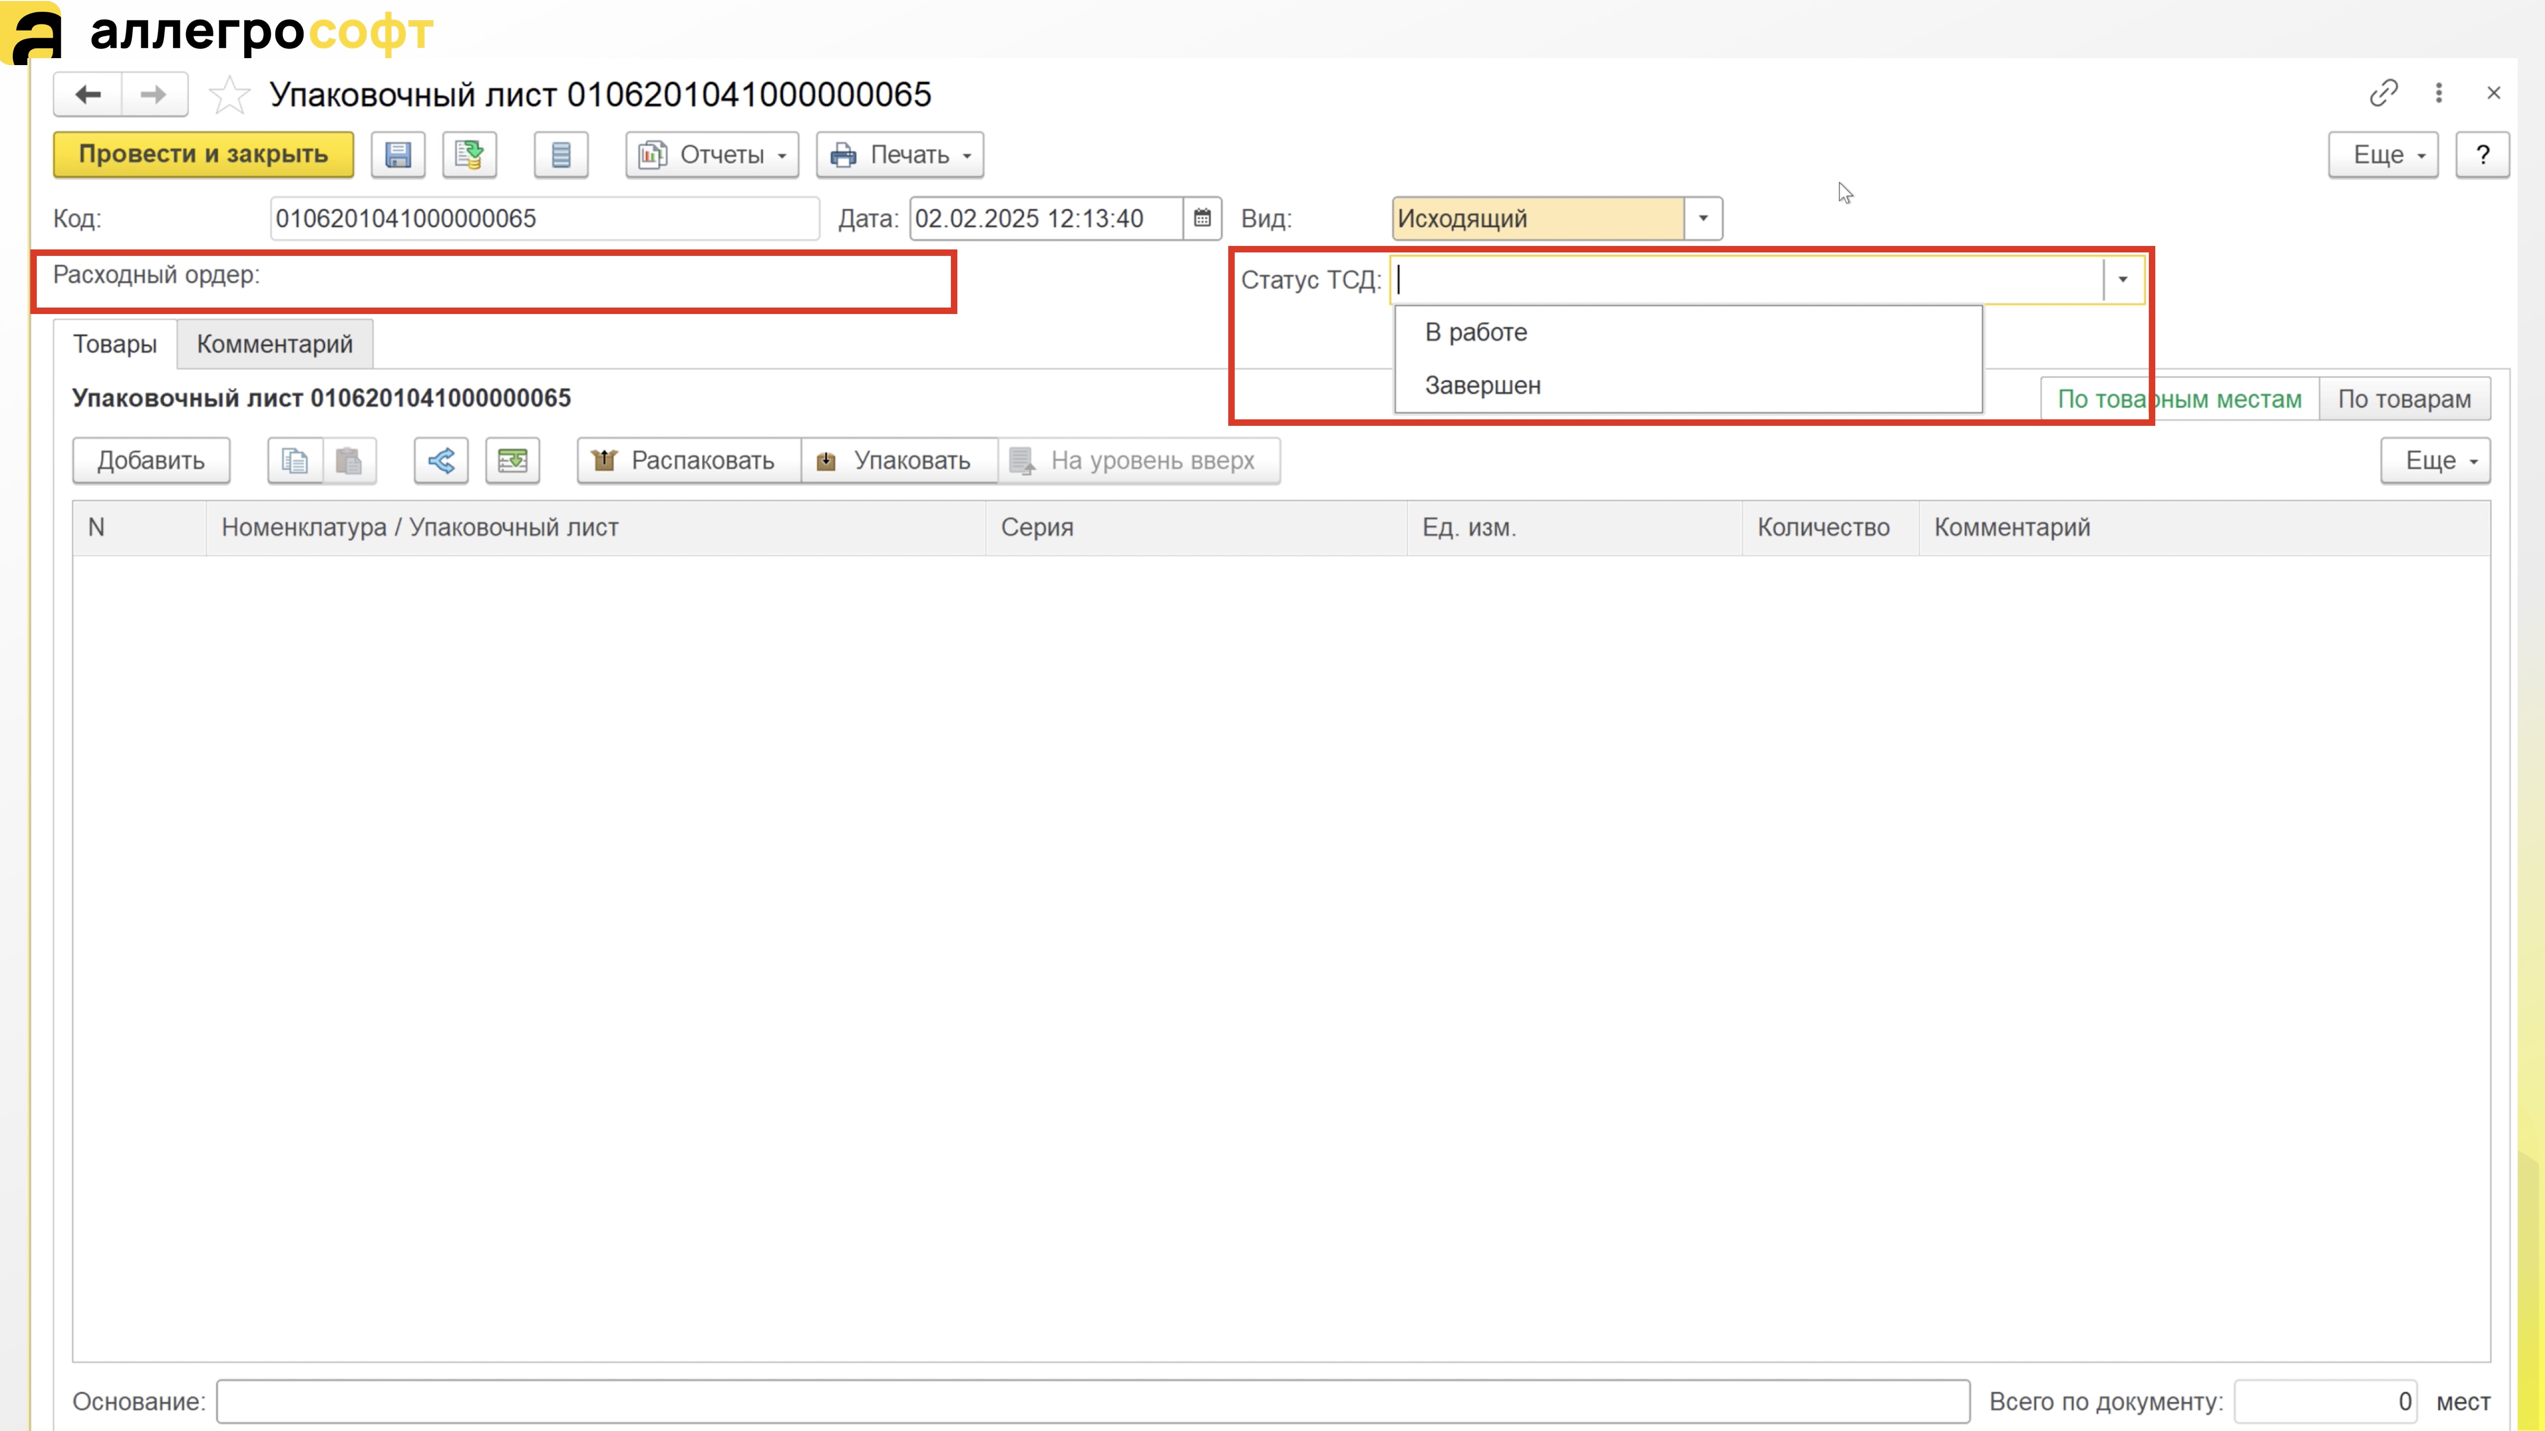Post the document with the green arrow icon
Image resolution: width=2545 pixels, height=1431 pixels.
469,155
